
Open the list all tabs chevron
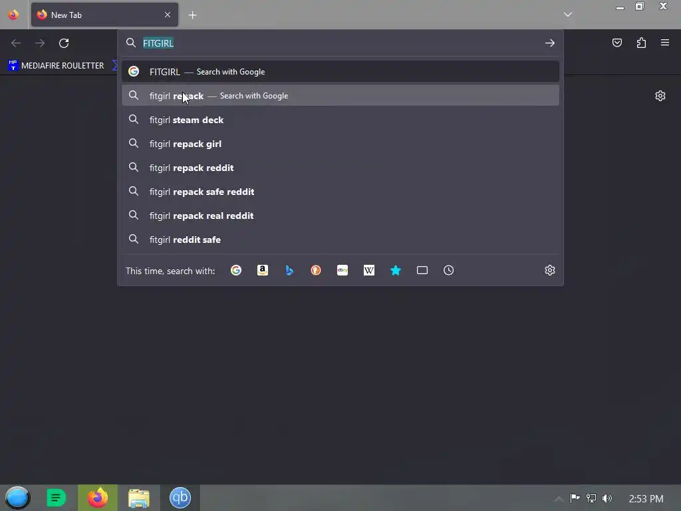pos(568,15)
